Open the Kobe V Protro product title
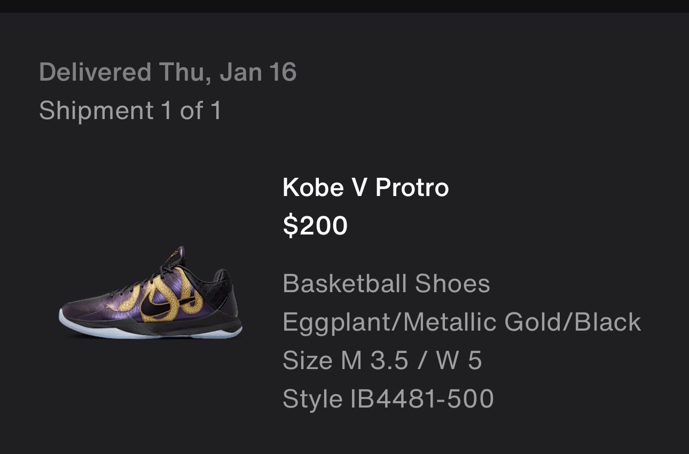689x454 pixels. pyautogui.click(x=365, y=187)
